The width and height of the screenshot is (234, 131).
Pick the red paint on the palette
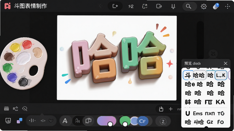pyautogui.click(x=27, y=44)
